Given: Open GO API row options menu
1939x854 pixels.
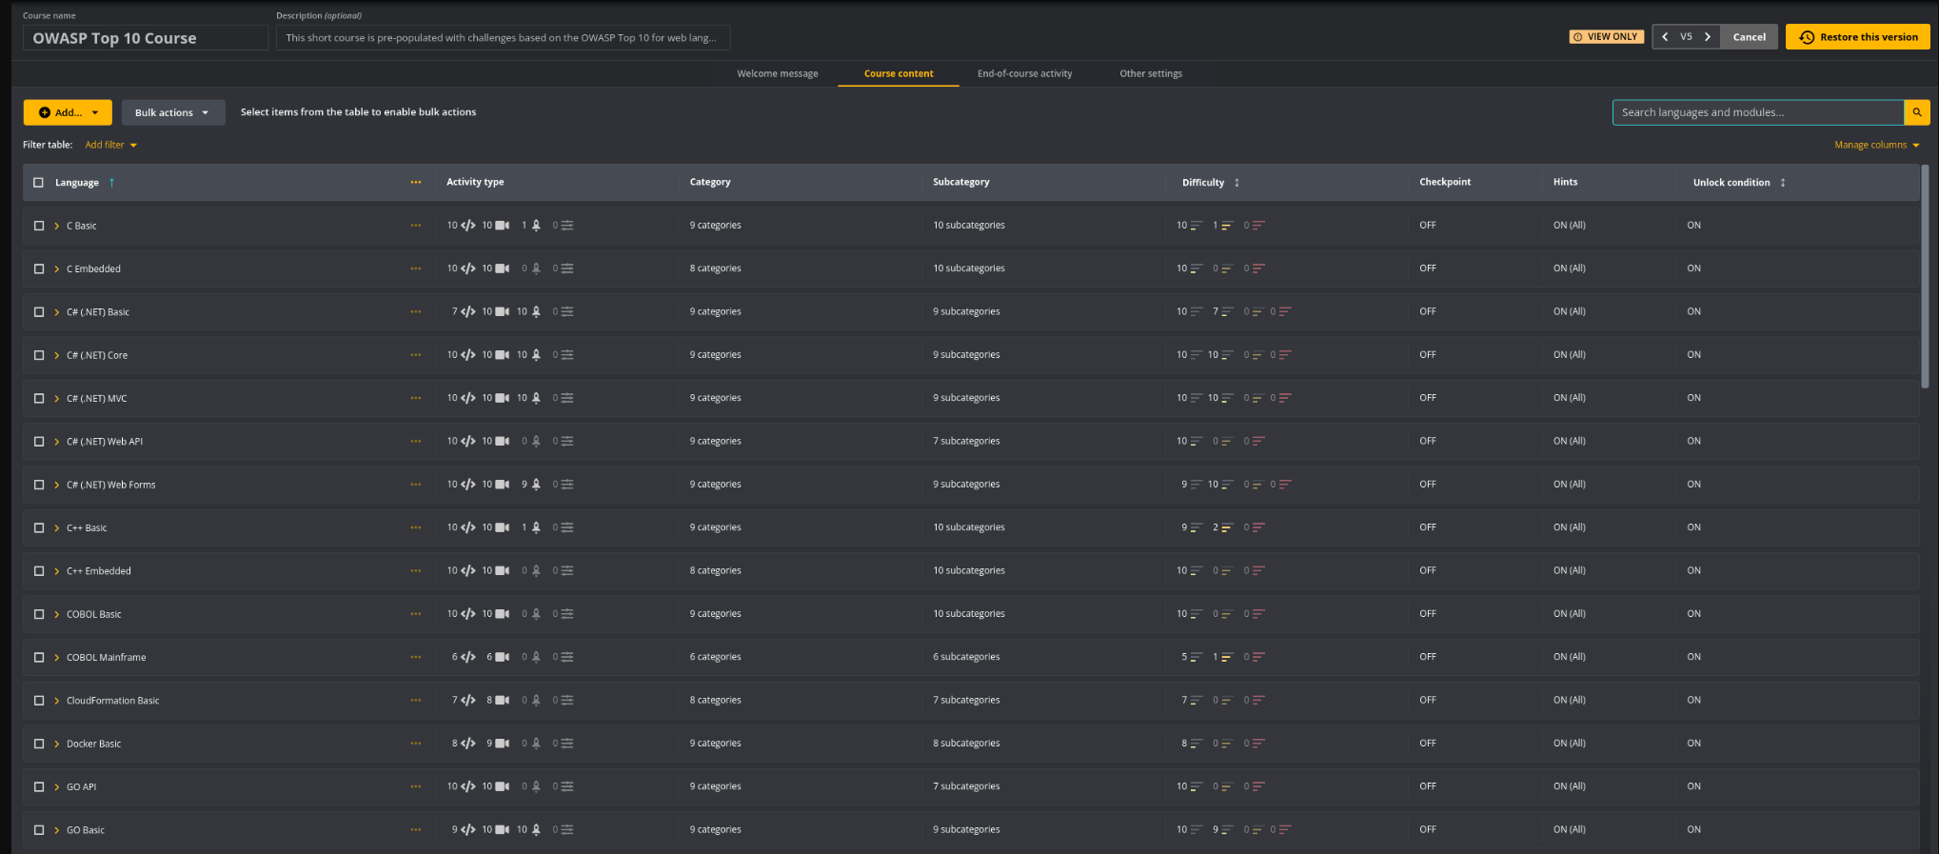Looking at the screenshot, I should pos(416,786).
